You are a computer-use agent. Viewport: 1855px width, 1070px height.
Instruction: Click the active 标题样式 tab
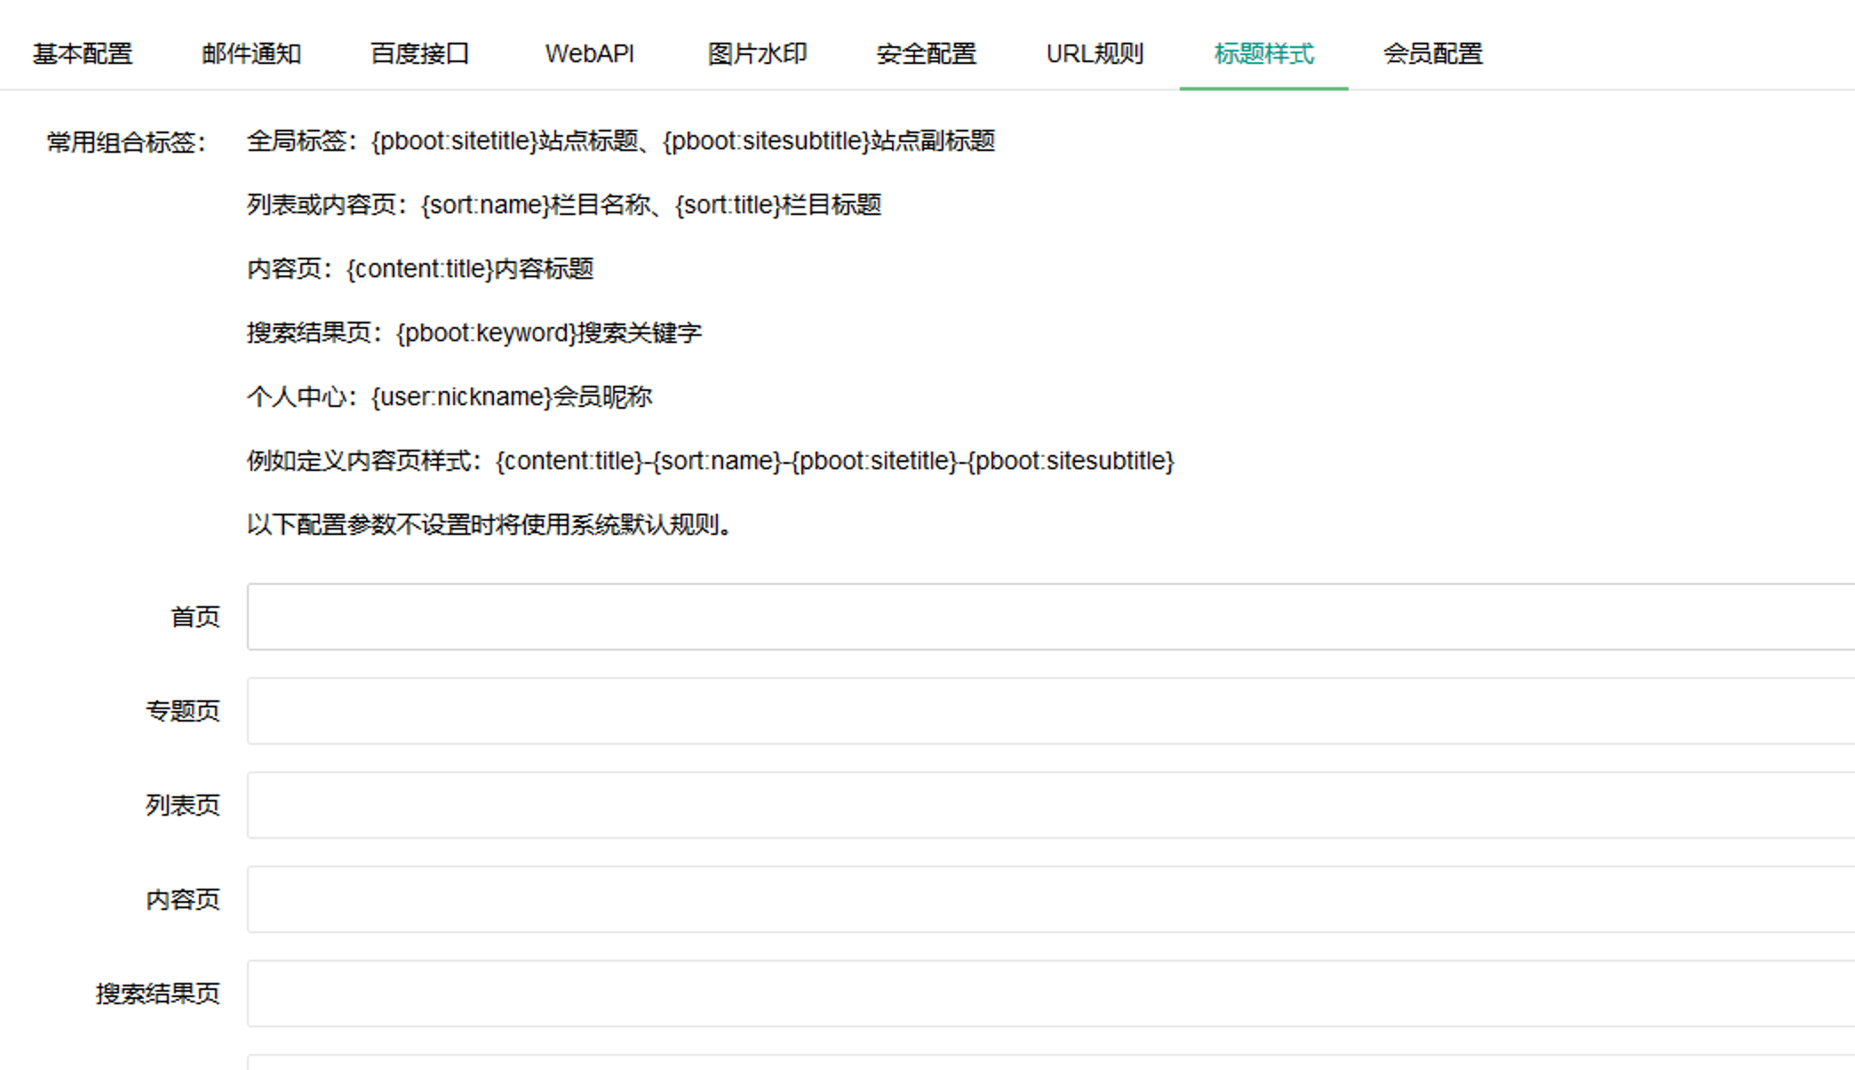(1263, 53)
